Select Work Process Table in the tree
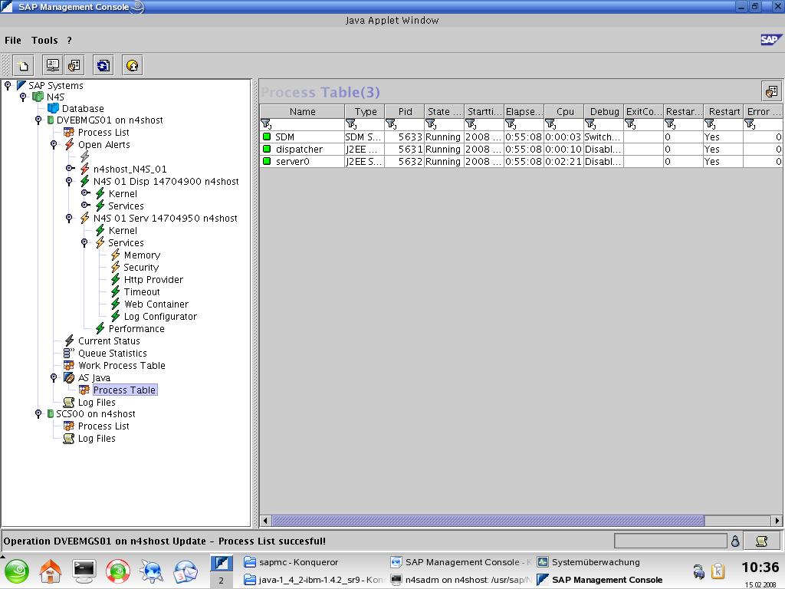Image resolution: width=785 pixels, height=589 pixels. pyautogui.click(x=121, y=365)
